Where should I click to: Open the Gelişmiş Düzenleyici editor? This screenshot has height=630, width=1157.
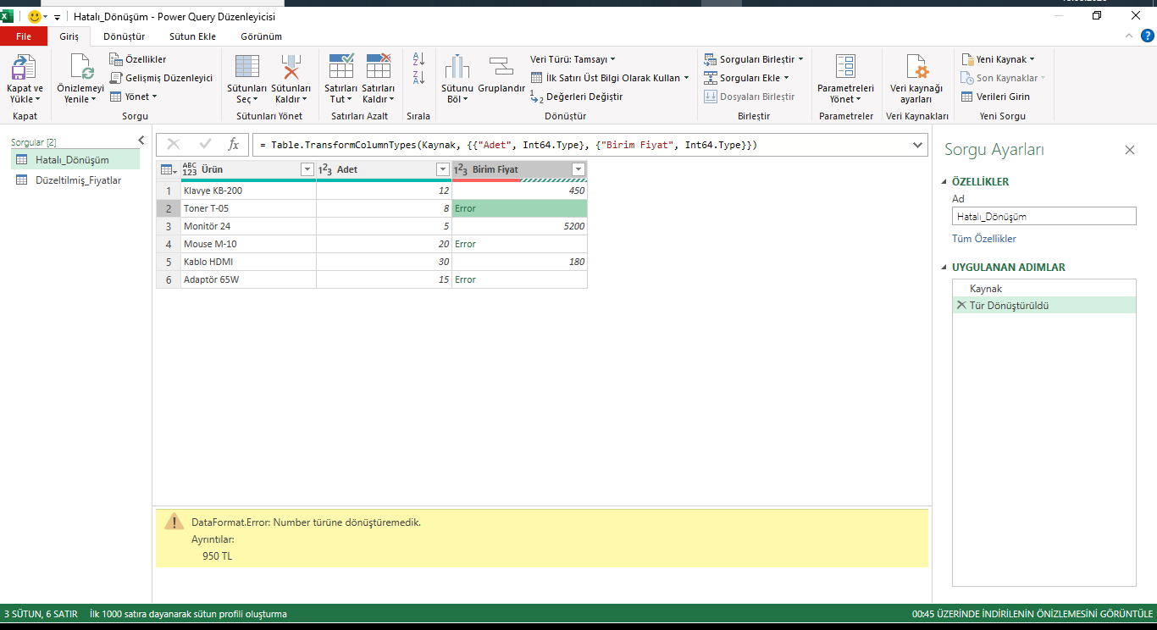click(x=162, y=78)
